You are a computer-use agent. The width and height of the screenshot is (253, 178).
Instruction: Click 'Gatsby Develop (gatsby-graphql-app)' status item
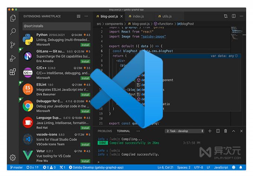click(x=96, y=167)
